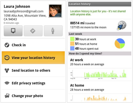Click the rocket and moon icon

point(122,25)
